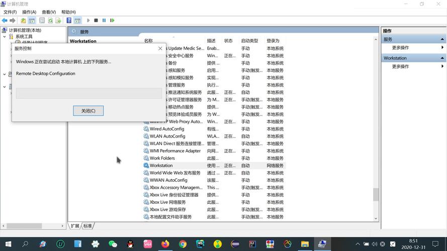This screenshot has width=447, height=251.
Task: Expand 更多操作 submenu under Workstation
Action: coord(442,66)
